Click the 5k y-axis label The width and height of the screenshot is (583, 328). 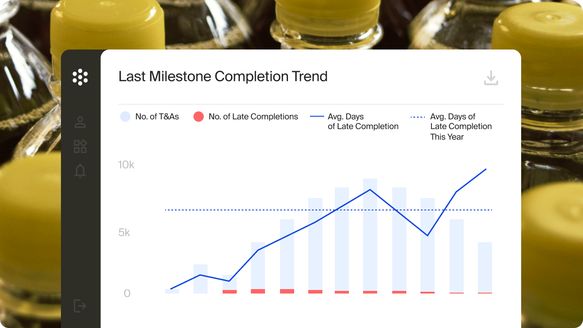pyautogui.click(x=124, y=233)
